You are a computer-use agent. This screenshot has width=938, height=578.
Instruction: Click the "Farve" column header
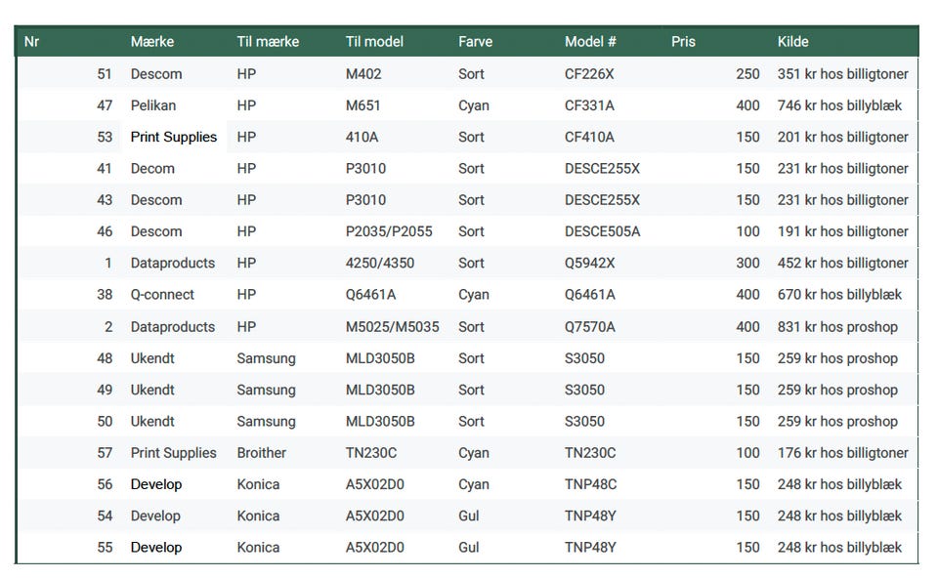(475, 42)
